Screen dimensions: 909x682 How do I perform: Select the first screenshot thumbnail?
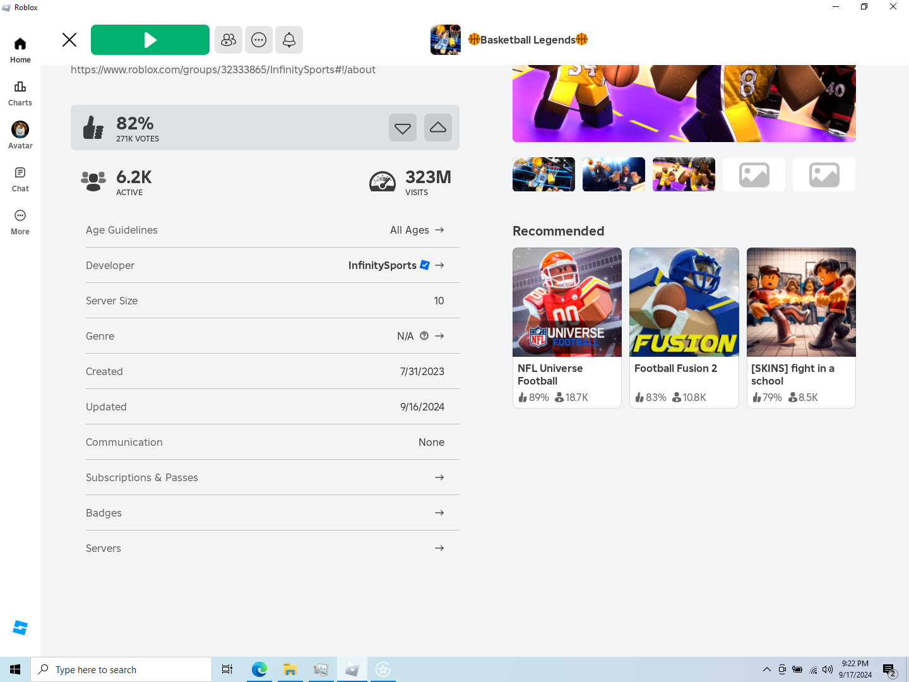(544, 174)
